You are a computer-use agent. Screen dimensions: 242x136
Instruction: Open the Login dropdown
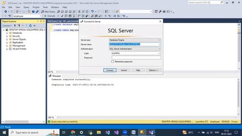pos(159,53)
